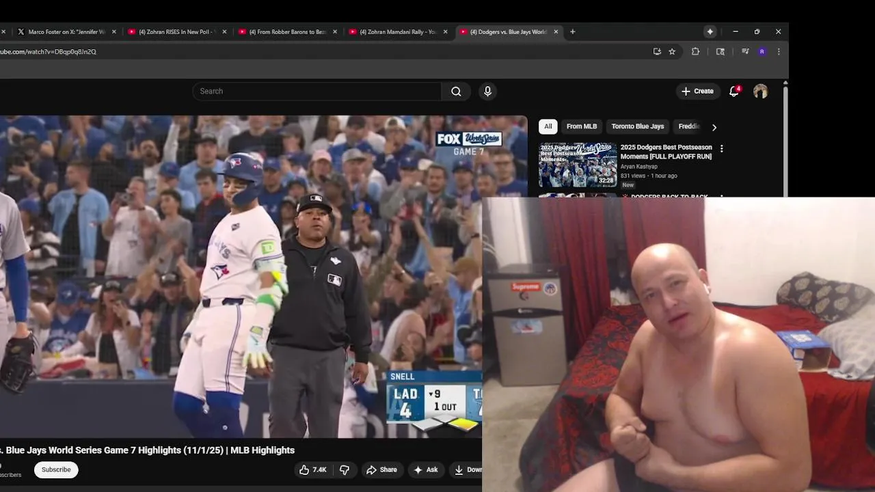The width and height of the screenshot is (875, 492).
Task: Open options for 2025 Dodgers Best Postseason video
Action: [x=721, y=148]
